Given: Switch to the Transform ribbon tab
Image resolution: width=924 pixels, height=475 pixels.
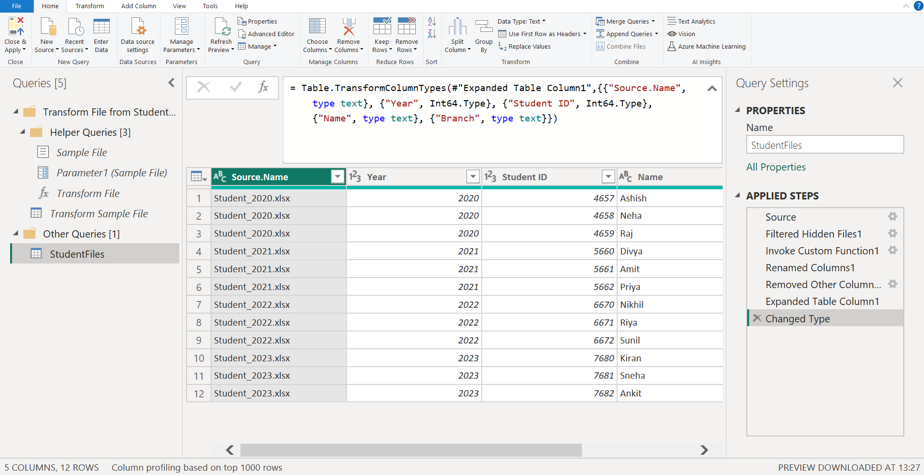Looking at the screenshot, I should (90, 6).
